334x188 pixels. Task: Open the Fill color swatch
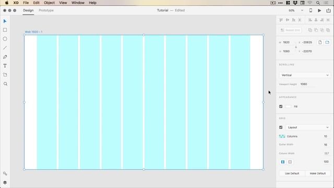(288, 107)
